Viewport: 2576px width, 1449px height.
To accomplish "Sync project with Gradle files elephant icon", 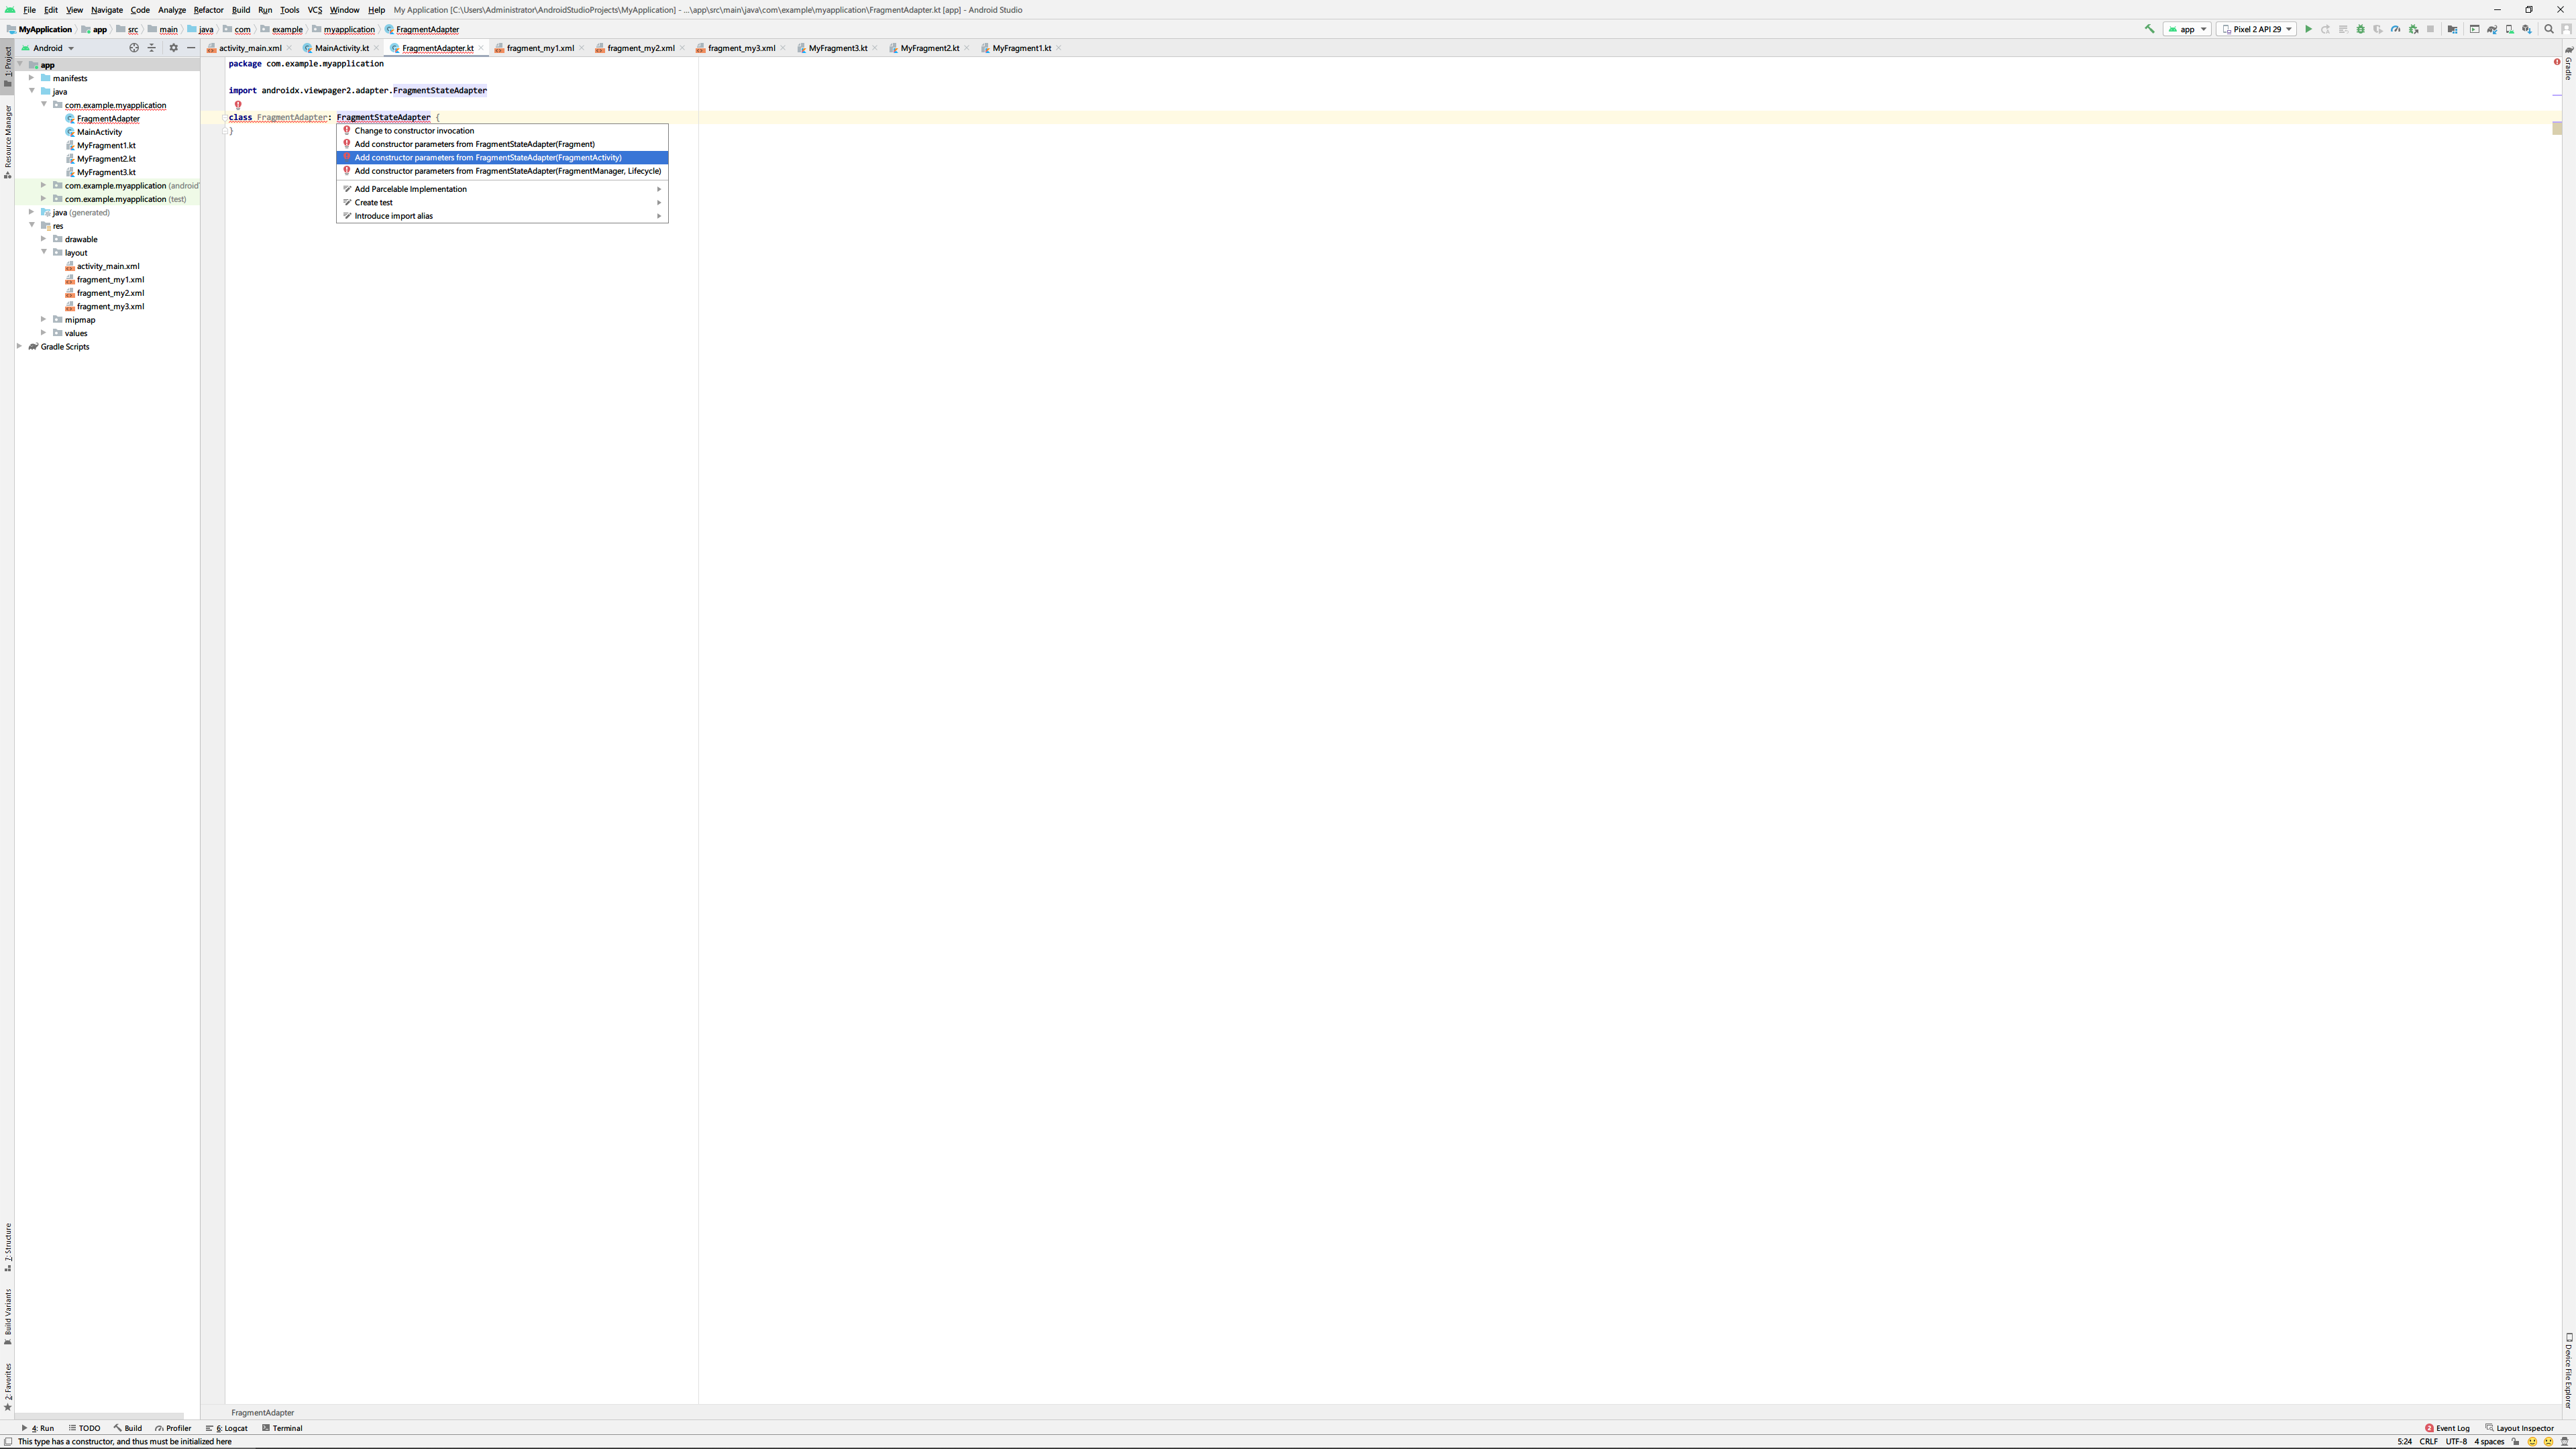I will click(x=2492, y=29).
